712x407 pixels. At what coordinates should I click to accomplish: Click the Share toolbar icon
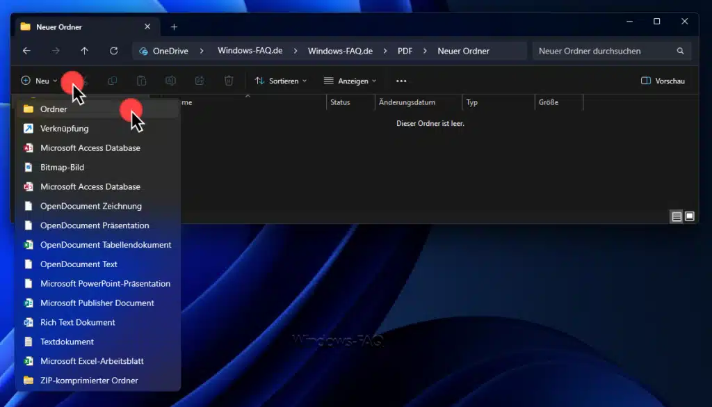tap(200, 81)
